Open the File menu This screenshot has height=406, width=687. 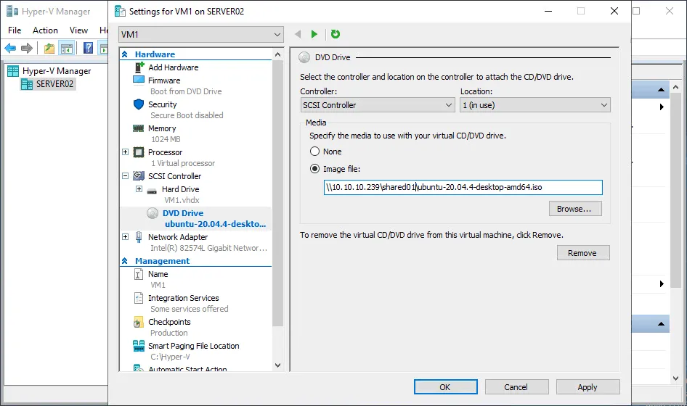tap(15, 30)
